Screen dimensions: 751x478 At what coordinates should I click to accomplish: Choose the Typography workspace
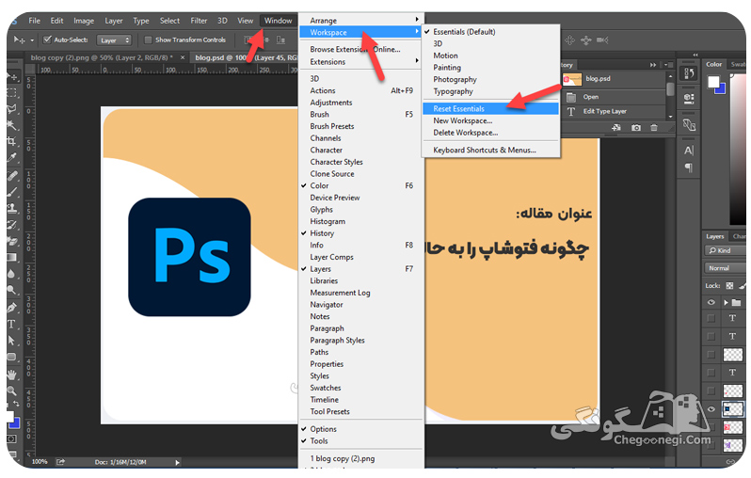pyautogui.click(x=491, y=91)
